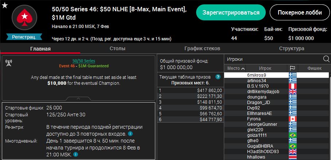Open player search with magnifier icon
331x160 pixels.
326,59
